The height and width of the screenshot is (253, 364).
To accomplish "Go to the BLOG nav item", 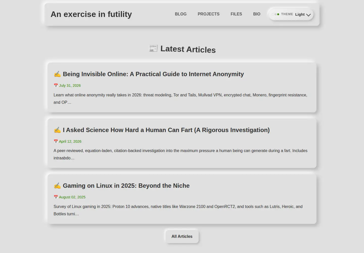I will [181, 14].
